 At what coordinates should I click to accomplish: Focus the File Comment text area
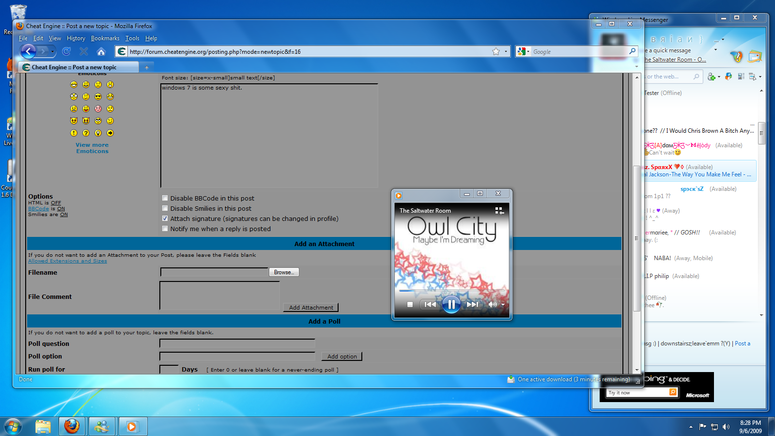(x=220, y=296)
